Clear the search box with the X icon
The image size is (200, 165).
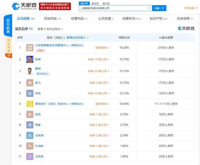[149, 8]
